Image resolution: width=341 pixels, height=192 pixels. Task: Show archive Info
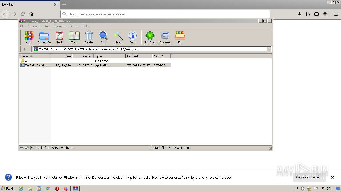(x=133, y=37)
